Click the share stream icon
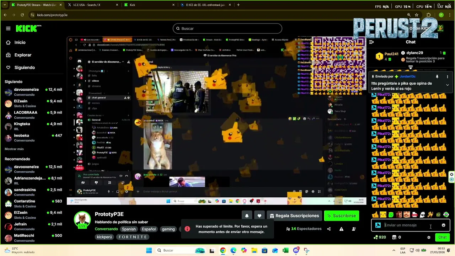455x256 pixels. 329,229
